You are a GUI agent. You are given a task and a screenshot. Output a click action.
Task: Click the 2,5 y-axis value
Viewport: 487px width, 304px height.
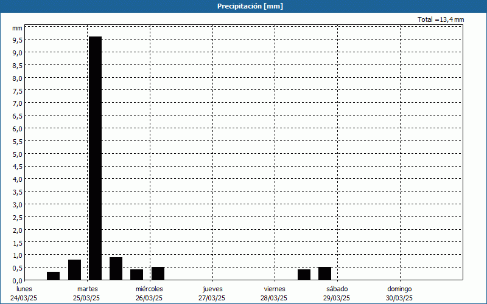18,218
